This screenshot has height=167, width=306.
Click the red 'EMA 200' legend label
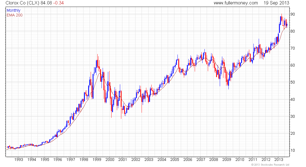coord(14,15)
